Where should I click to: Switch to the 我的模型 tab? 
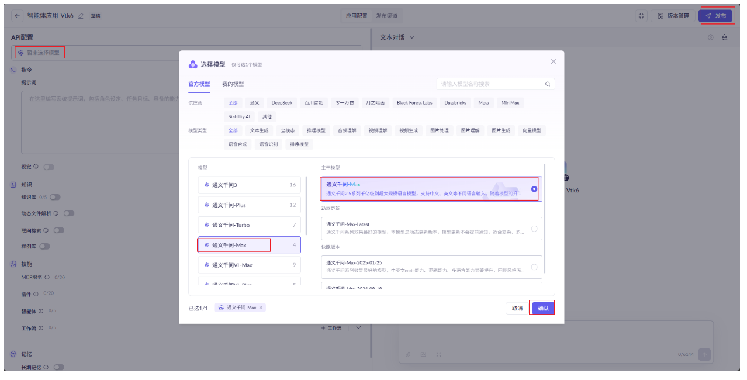point(233,84)
